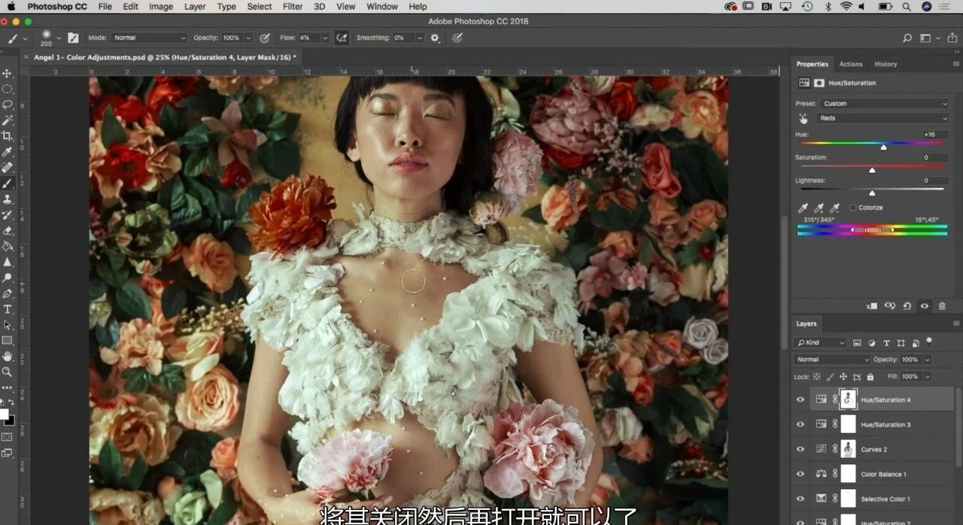Open the search icon in options bar
The height and width of the screenshot is (525, 963).
pyautogui.click(x=907, y=38)
